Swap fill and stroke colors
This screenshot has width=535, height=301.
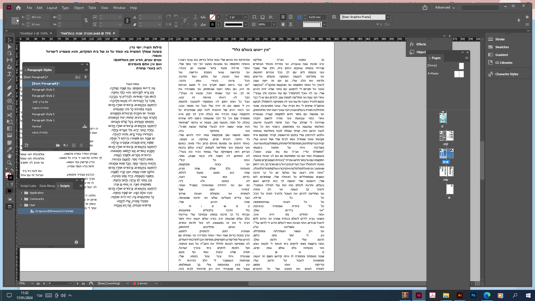tap(12, 170)
